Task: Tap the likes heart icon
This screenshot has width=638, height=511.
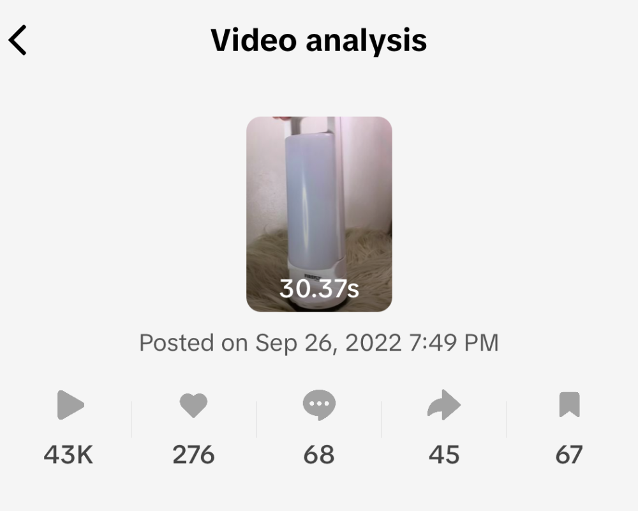Action: pos(193,405)
